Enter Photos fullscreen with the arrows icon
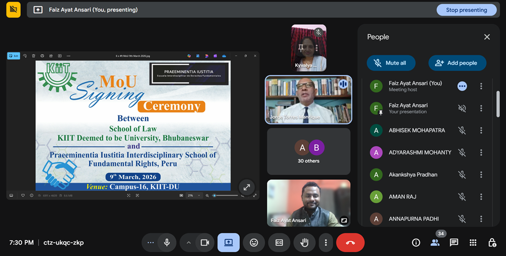This screenshot has width=506, height=256. point(255,195)
